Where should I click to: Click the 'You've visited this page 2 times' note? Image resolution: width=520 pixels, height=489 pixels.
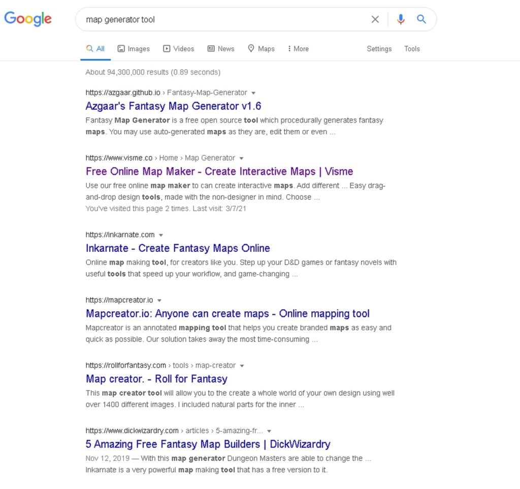[x=166, y=209]
